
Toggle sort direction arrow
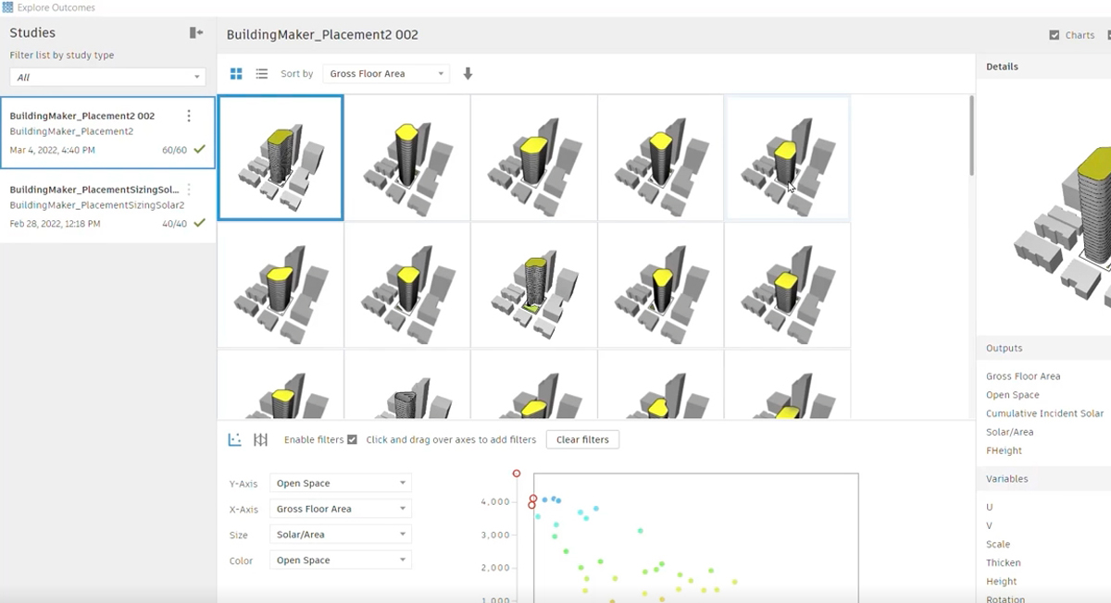pyautogui.click(x=468, y=74)
